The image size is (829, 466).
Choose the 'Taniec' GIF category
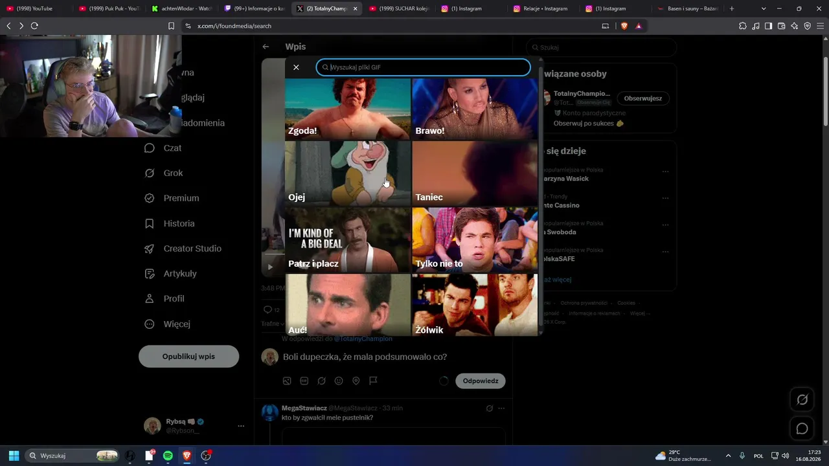[x=475, y=173]
